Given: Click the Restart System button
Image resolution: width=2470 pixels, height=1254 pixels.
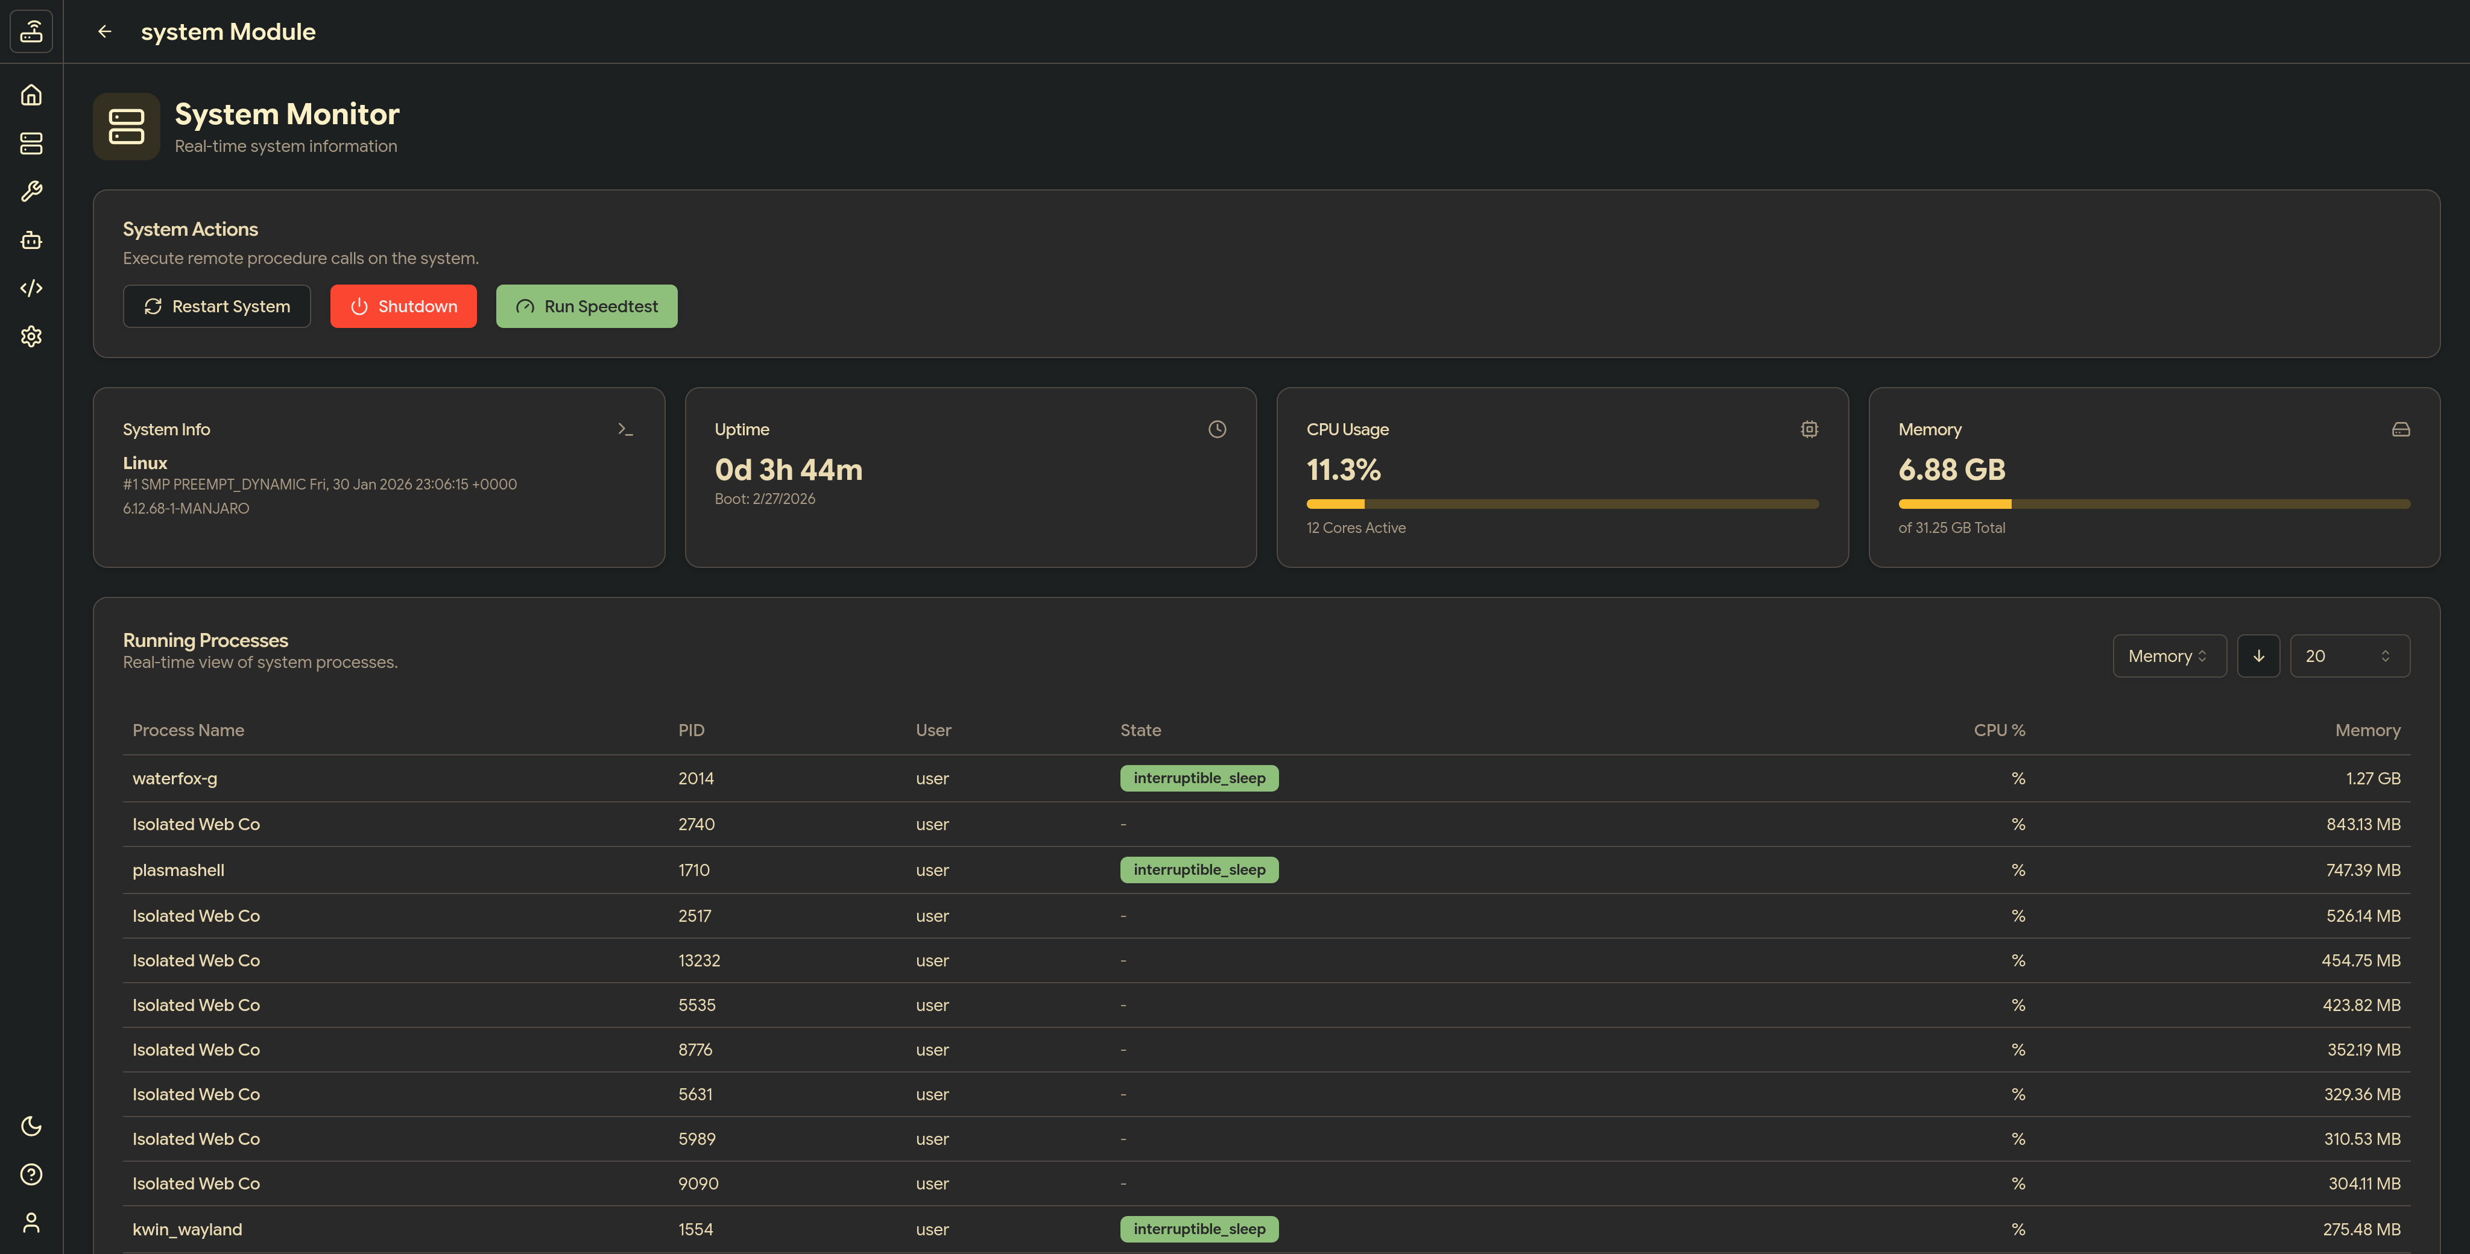Looking at the screenshot, I should [216, 306].
